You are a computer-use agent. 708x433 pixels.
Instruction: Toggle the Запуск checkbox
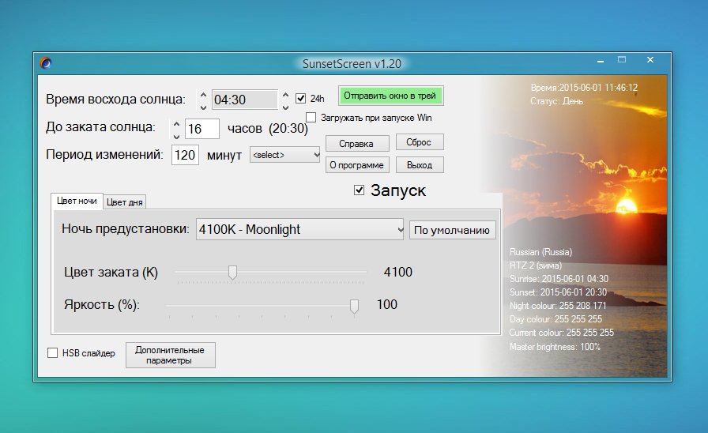tap(359, 190)
